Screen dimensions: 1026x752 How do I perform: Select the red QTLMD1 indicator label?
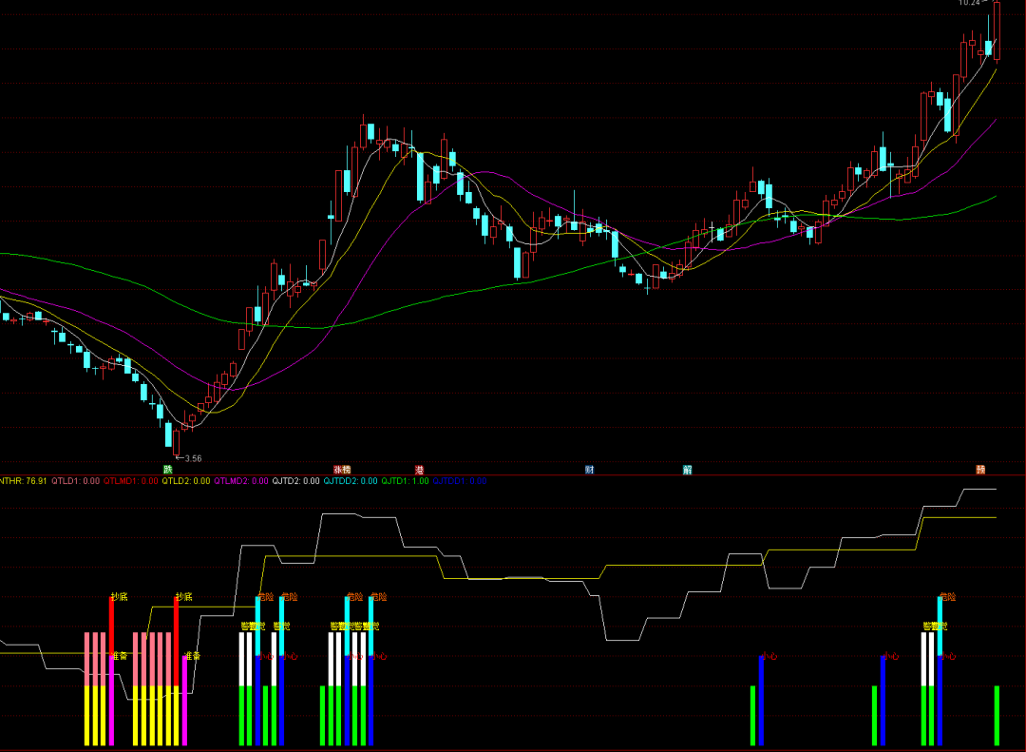pos(131,481)
